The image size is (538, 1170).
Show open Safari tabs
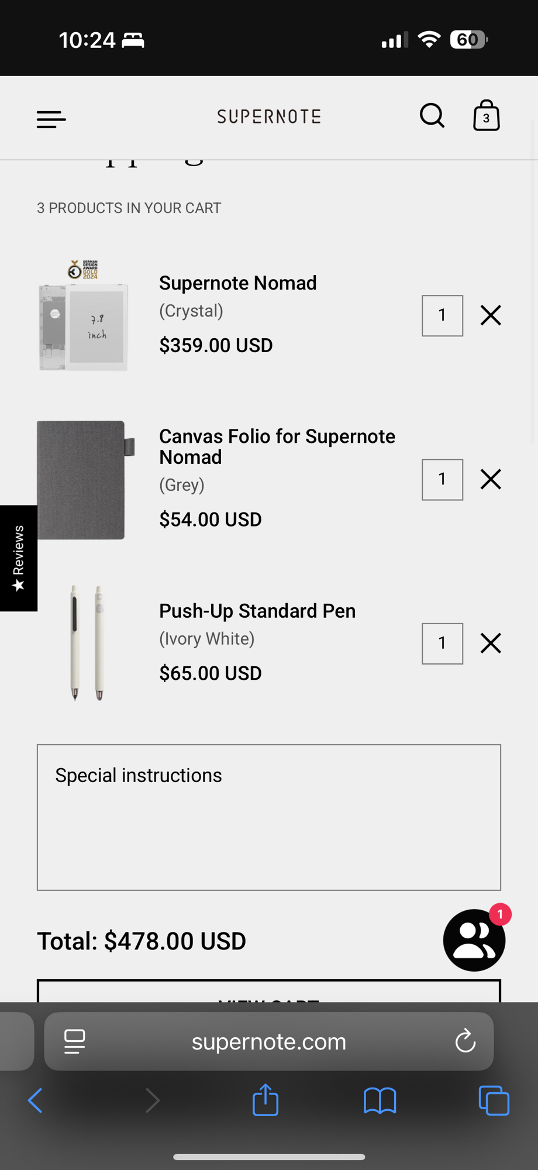pos(494,1100)
